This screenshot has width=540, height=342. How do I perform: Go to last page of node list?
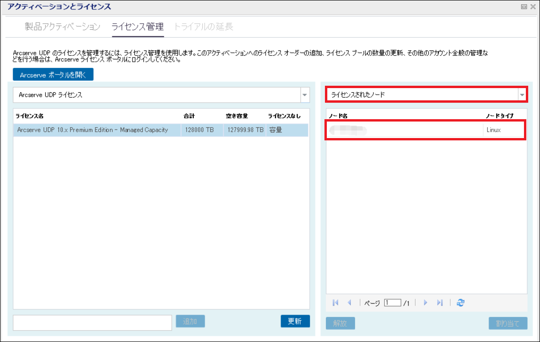click(440, 303)
